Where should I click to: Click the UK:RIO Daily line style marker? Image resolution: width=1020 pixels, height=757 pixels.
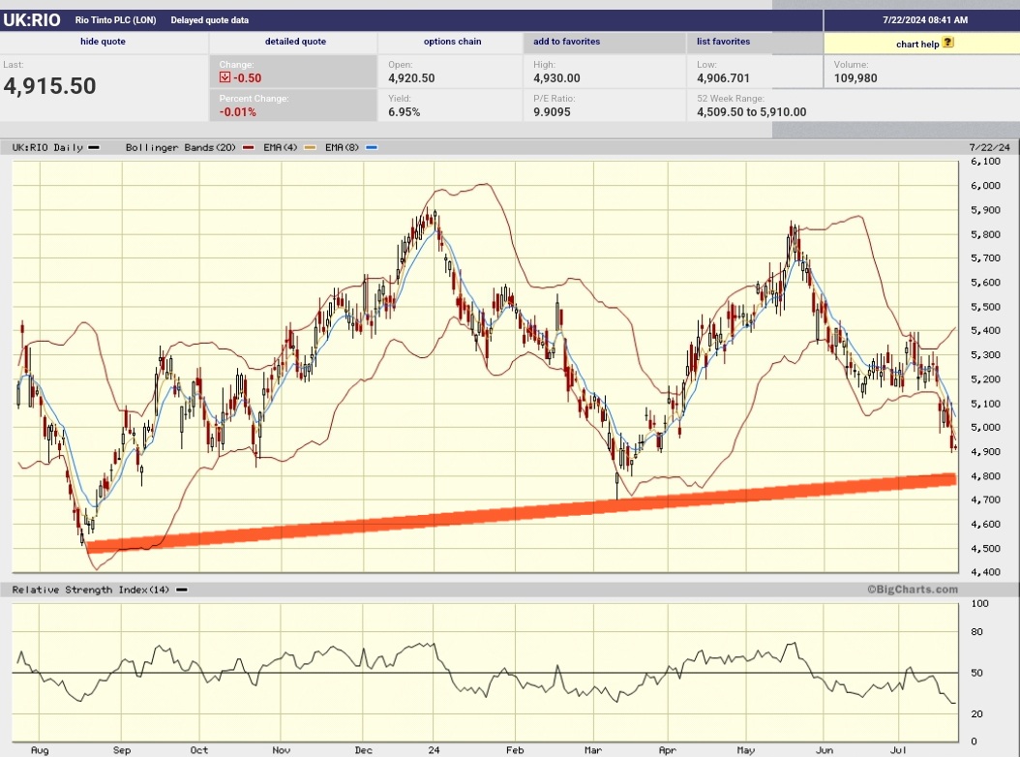[x=93, y=147]
